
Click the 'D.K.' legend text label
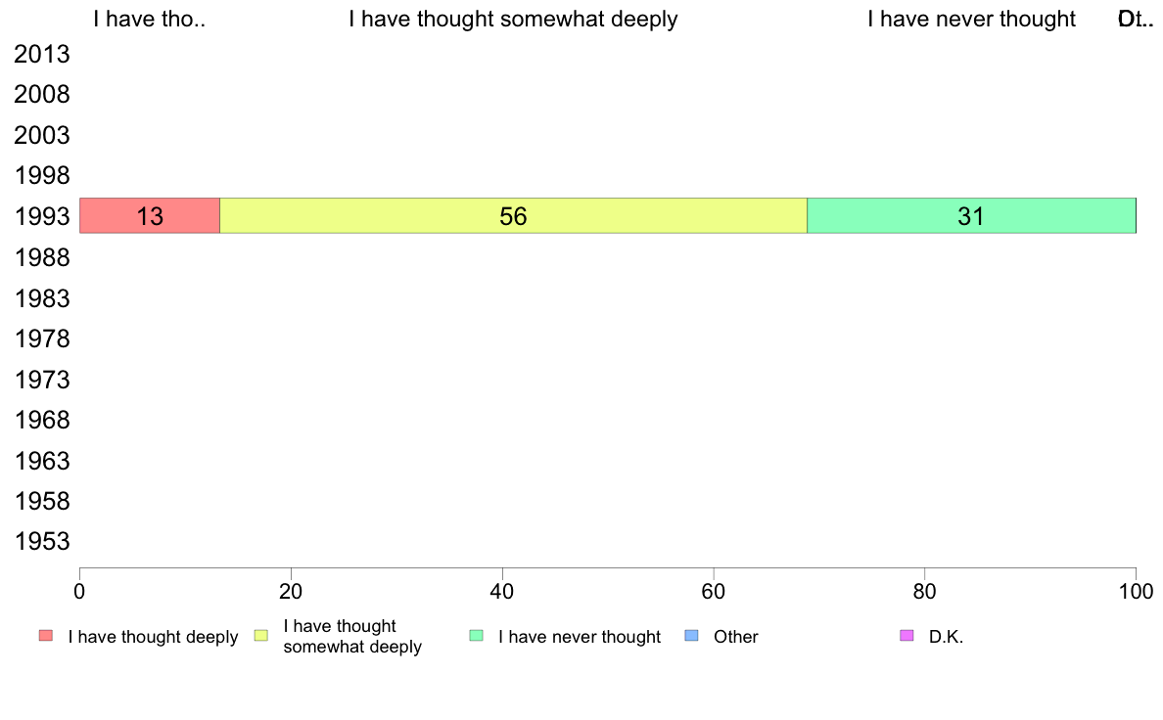[x=946, y=637]
